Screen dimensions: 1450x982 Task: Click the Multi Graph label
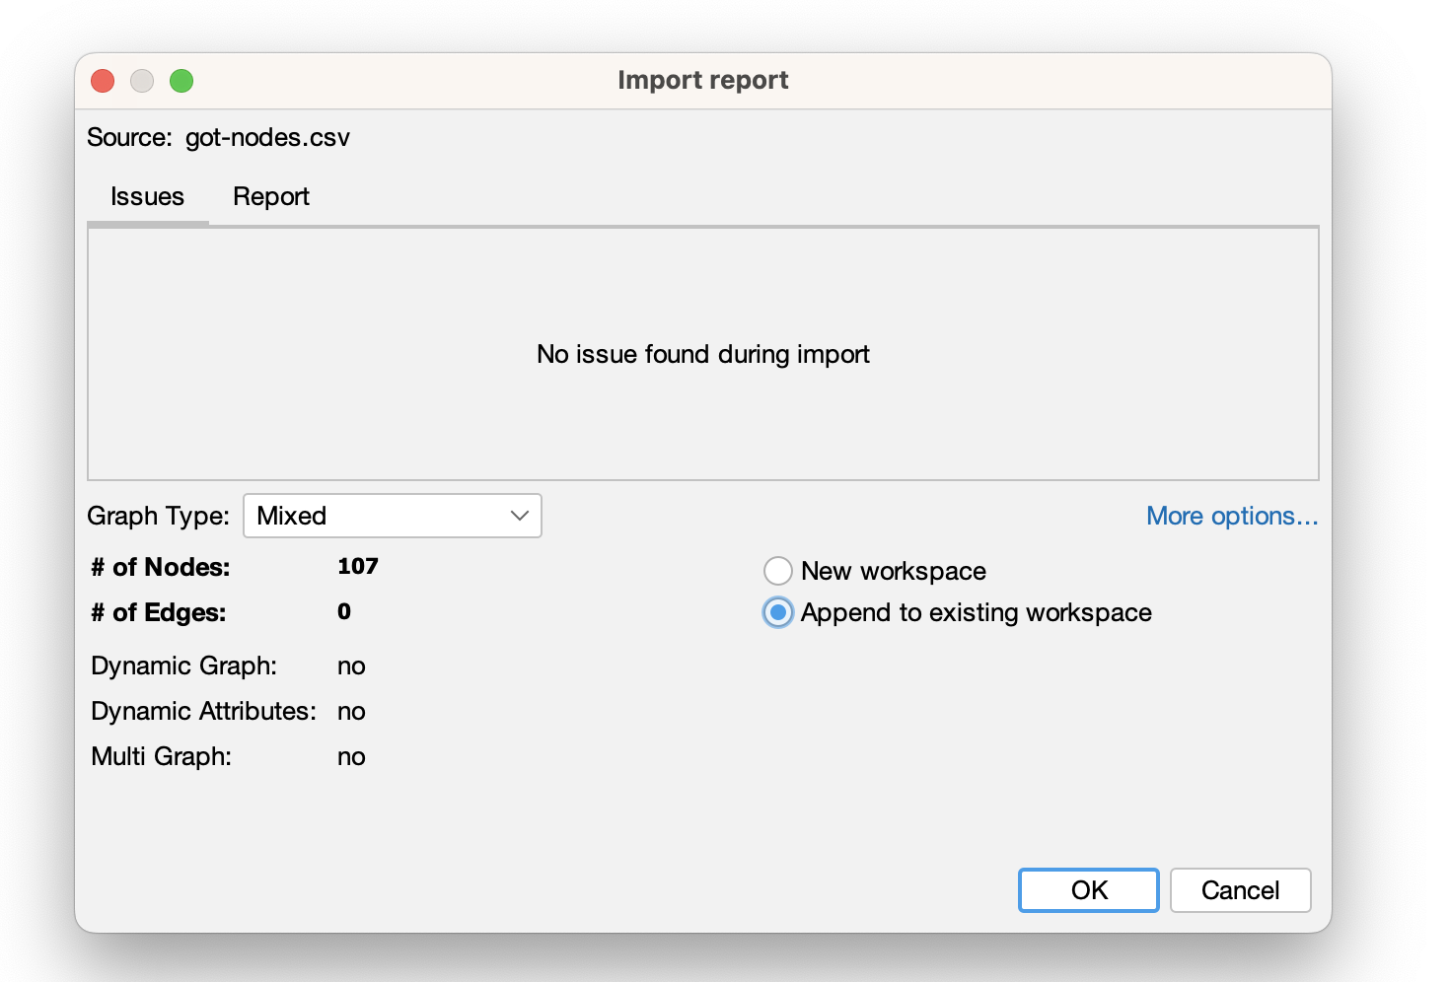tap(161, 756)
